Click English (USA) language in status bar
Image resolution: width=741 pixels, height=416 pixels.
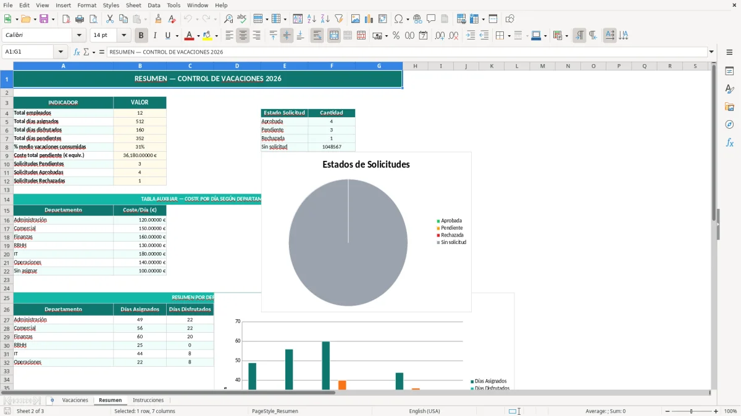[x=424, y=411]
